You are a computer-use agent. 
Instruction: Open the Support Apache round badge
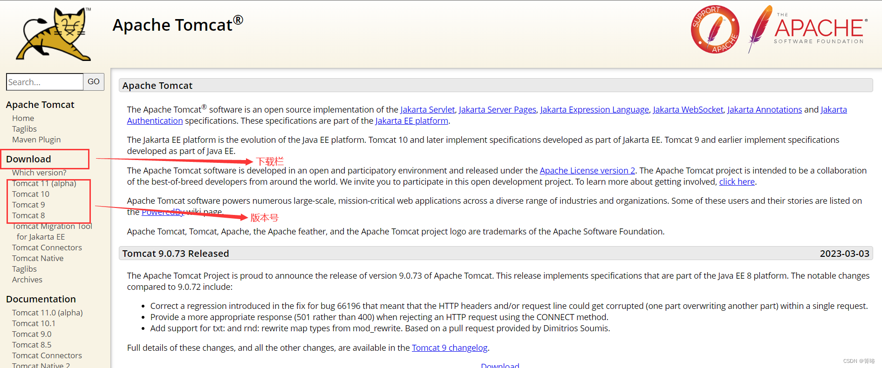pos(715,29)
